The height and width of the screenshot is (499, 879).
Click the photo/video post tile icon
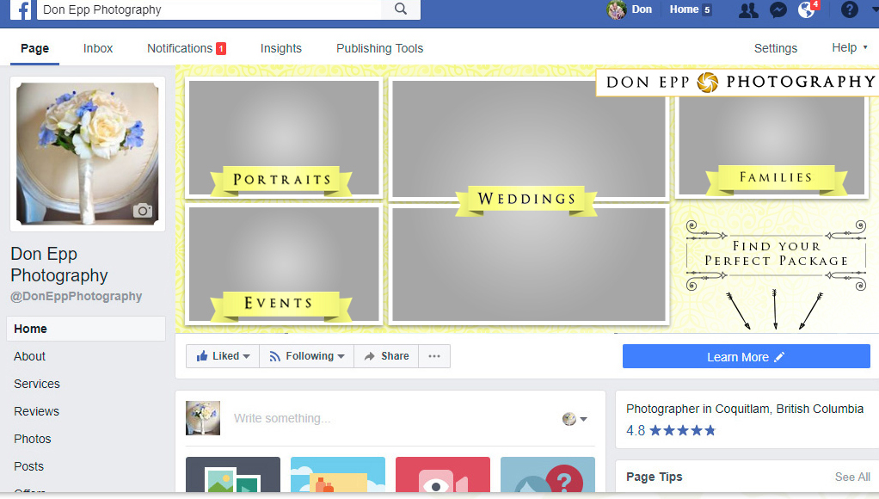pyautogui.click(x=232, y=474)
